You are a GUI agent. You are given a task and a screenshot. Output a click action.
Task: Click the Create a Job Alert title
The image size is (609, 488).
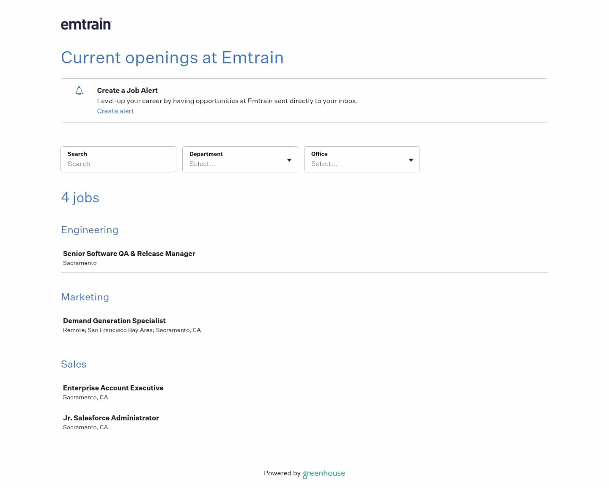click(127, 90)
